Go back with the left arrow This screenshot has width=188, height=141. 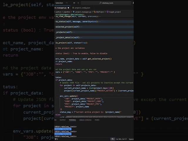pos(74,3)
